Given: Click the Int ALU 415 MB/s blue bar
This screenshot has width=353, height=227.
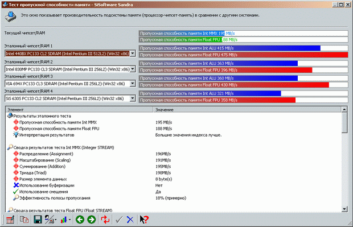Looking at the screenshot, I should point(229,48).
